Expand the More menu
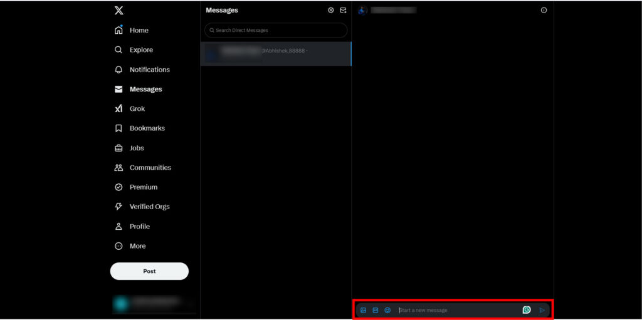642x320 pixels. point(137,246)
